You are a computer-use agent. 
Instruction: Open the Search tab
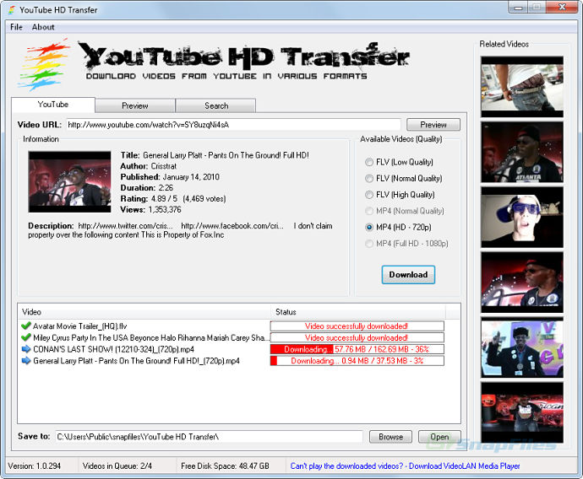[216, 105]
